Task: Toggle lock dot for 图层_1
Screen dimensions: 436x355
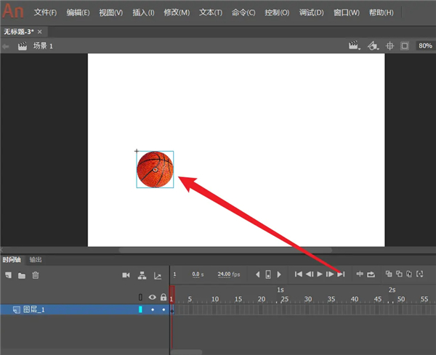Action: tap(163, 310)
